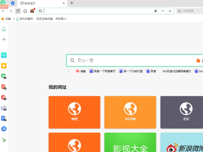Open 百一下你就知道 suggestion
This screenshot has width=203, height=152.
[131, 71]
